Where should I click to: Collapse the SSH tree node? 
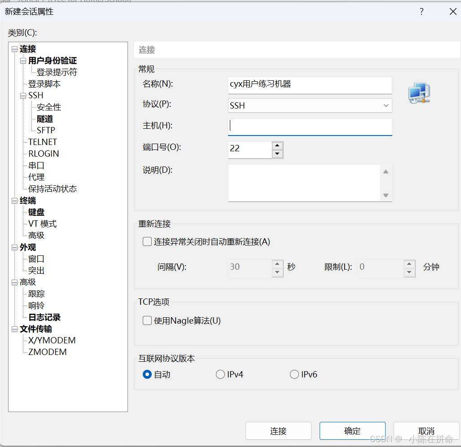23,96
